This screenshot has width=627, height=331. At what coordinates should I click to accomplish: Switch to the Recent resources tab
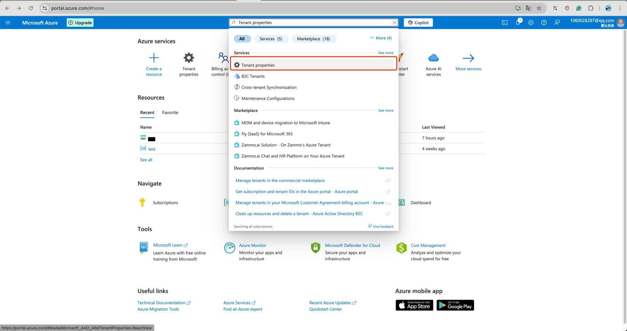pos(147,113)
